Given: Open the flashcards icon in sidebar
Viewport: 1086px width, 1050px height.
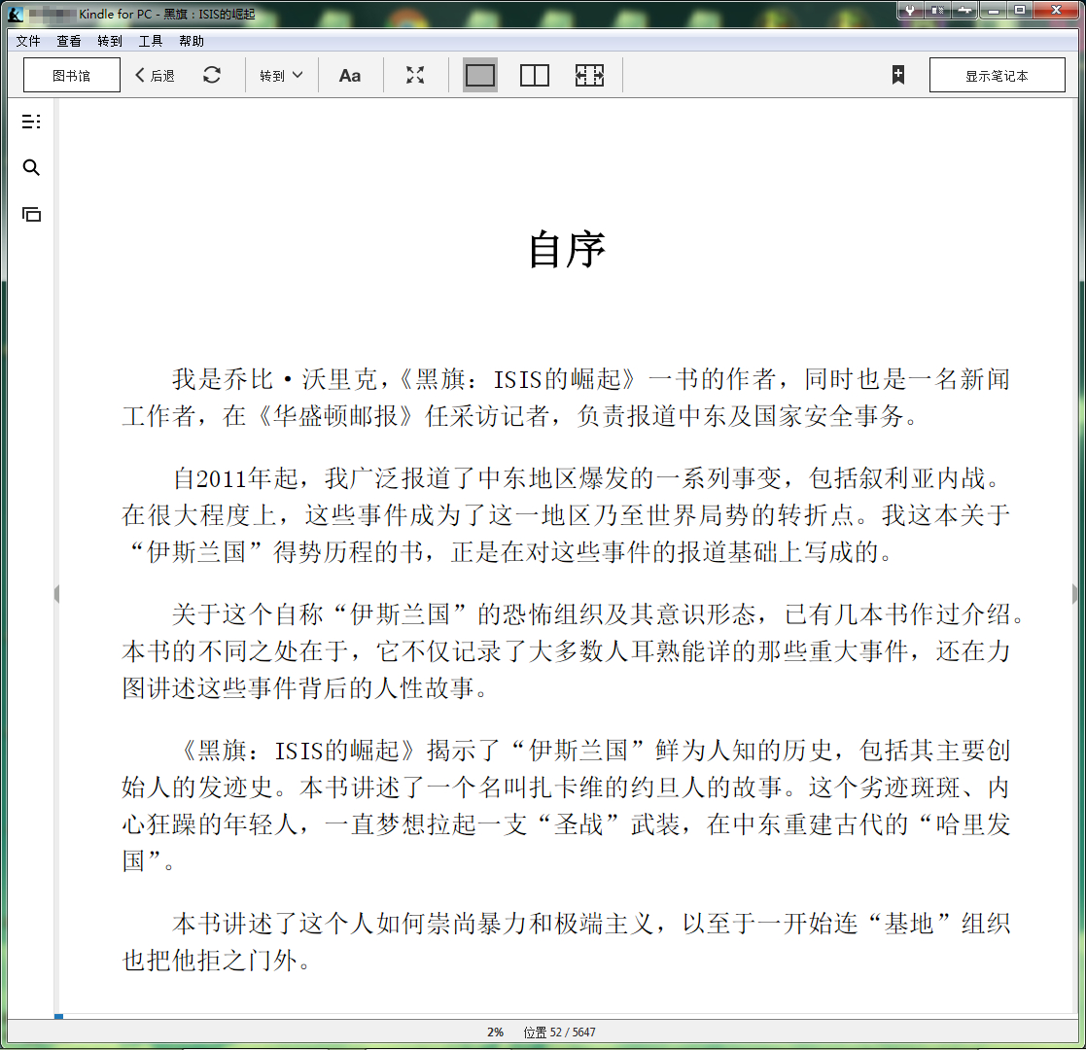Looking at the screenshot, I should pos(31,214).
